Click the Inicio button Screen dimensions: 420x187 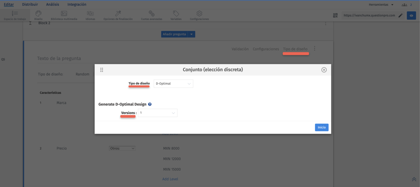point(322,127)
